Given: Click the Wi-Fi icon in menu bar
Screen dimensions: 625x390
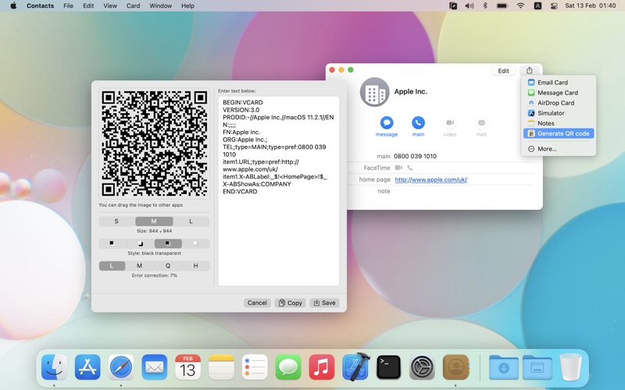Looking at the screenshot, I should coord(520,5).
